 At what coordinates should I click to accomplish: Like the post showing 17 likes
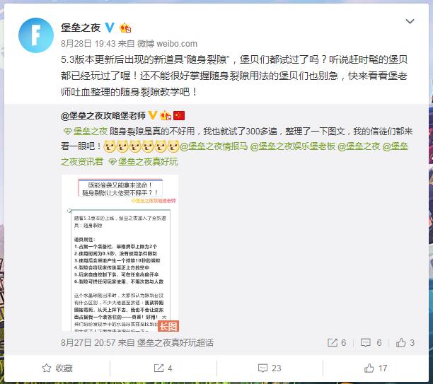376,368
